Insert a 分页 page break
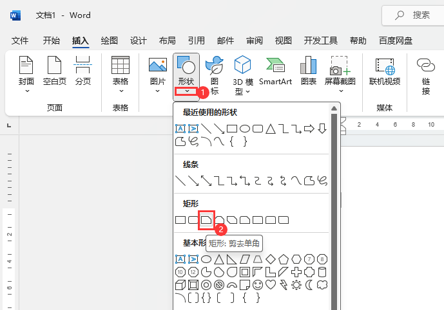 83,71
